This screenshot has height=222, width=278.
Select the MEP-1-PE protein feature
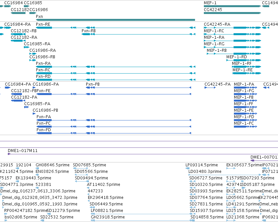coord(246,114)
